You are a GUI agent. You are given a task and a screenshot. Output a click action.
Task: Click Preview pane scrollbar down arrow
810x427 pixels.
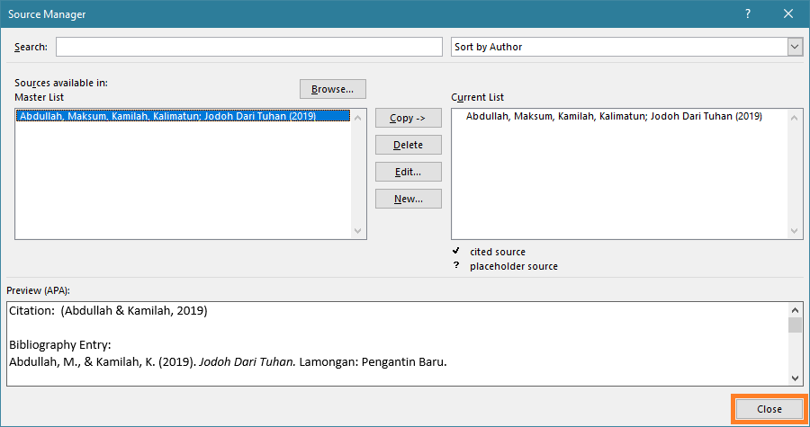795,378
